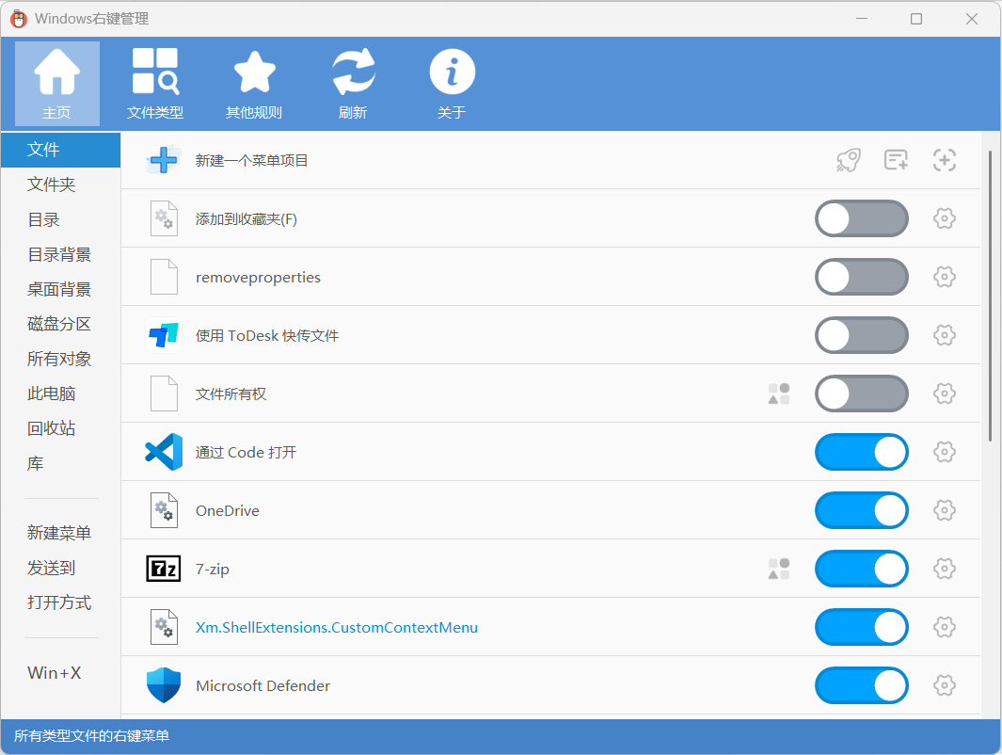Open the 文件类型 file types icon
Image resolution: width=1002 pixels, height=755 pixels.
point(155,84)
